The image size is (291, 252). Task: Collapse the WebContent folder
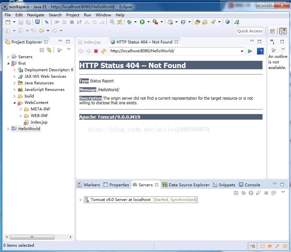[x=14, y=103]
